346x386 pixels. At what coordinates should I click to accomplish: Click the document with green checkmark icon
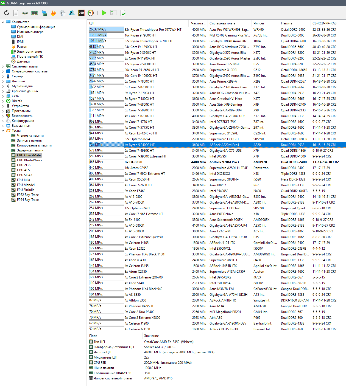pos(123,13)
